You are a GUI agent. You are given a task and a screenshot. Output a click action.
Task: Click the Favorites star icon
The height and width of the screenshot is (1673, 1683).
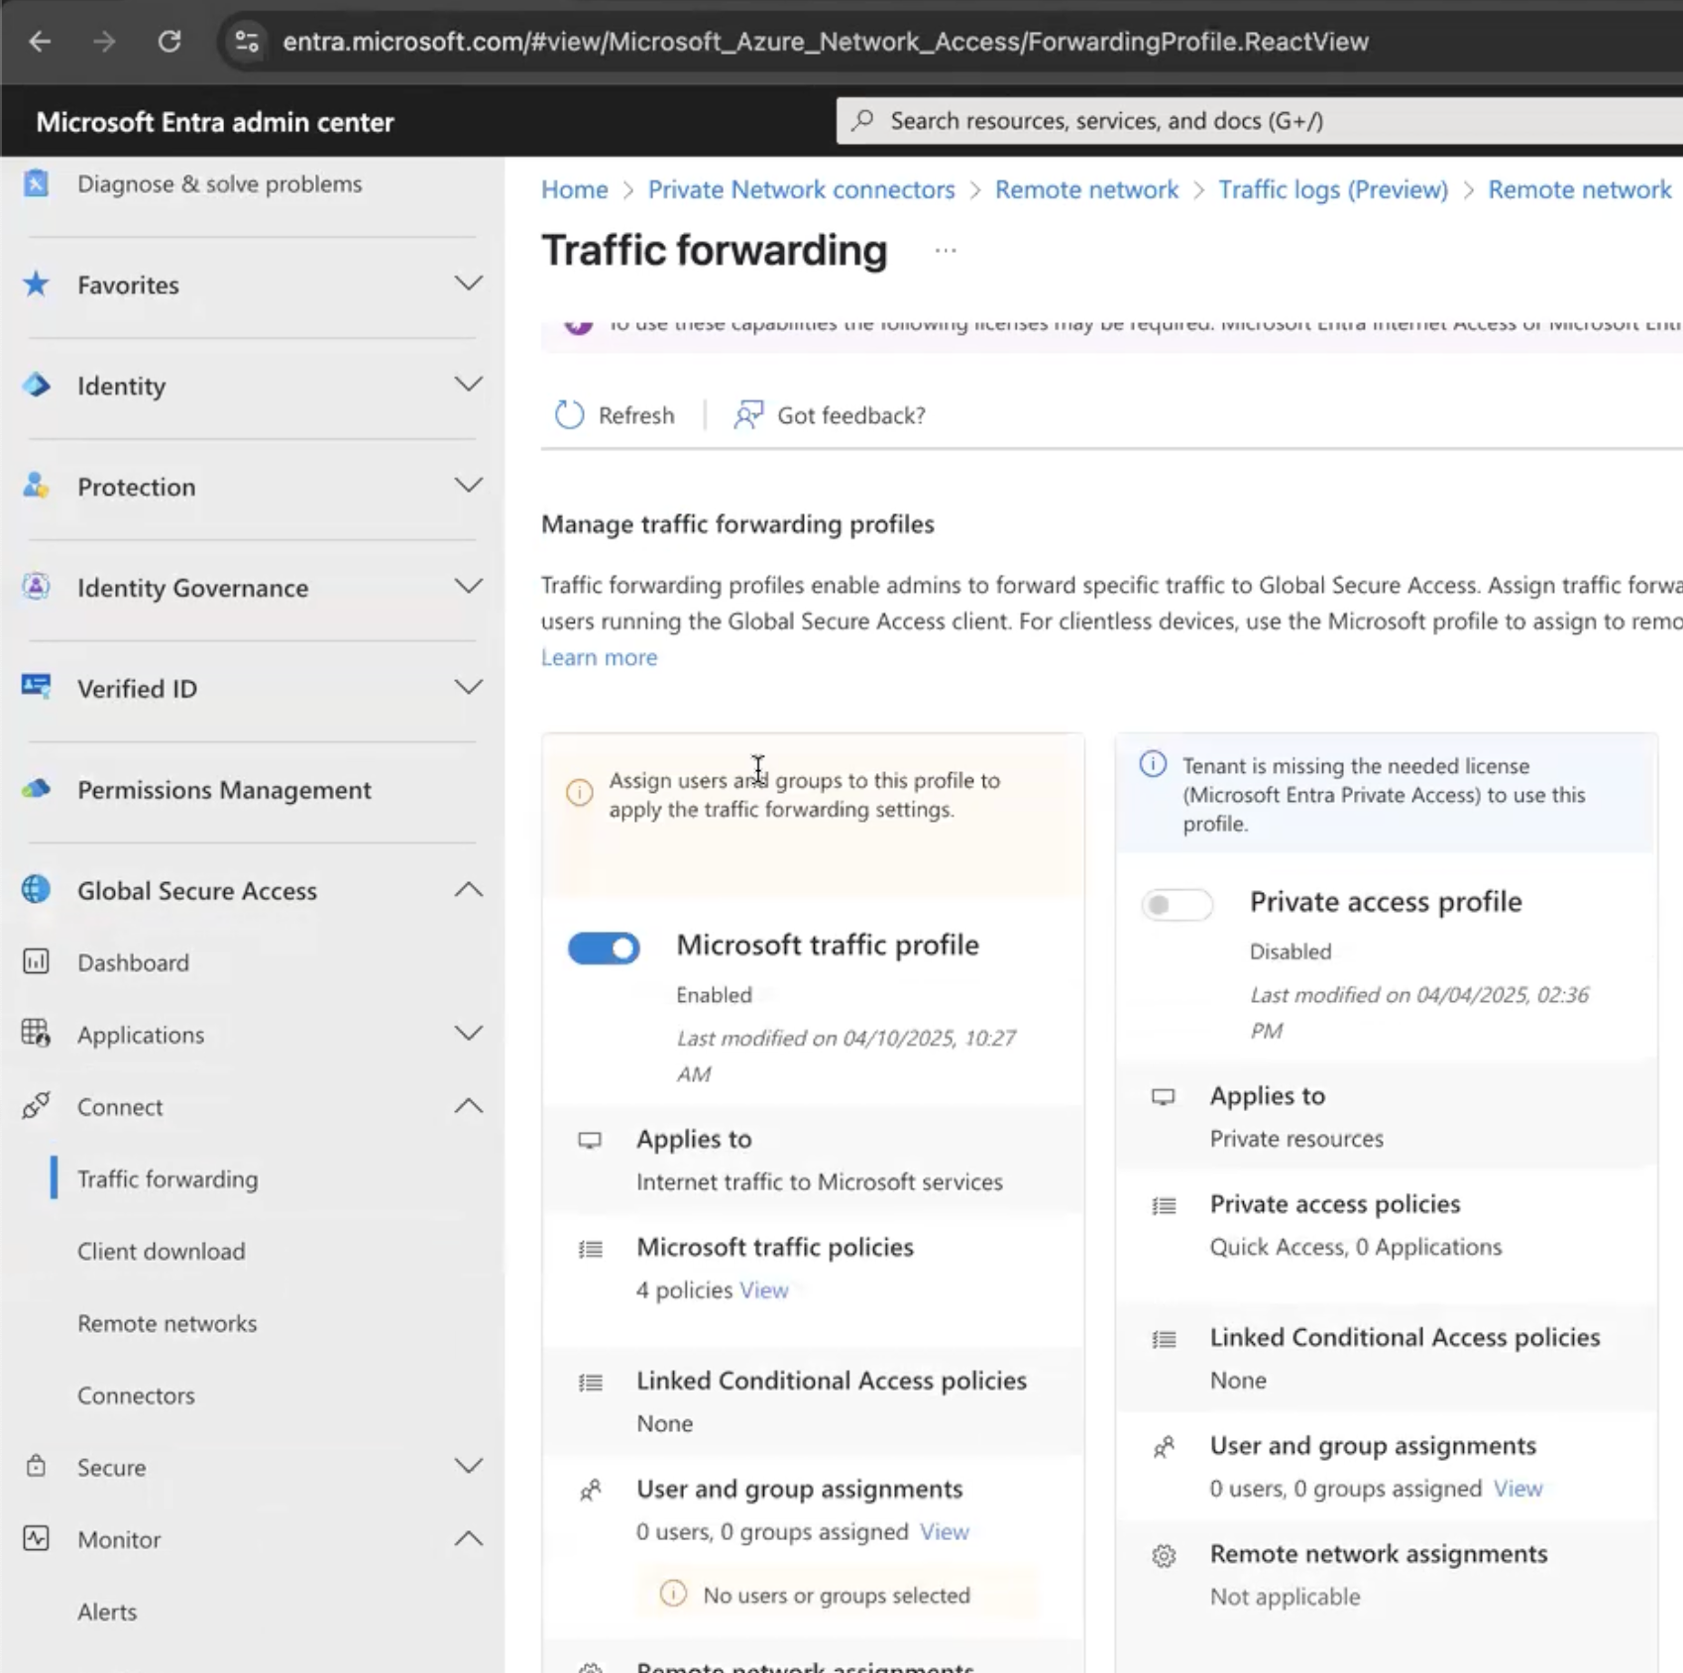point(37,284)
